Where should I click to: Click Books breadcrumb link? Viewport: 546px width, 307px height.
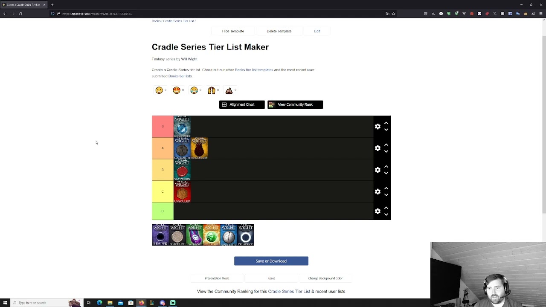point(156,21)
